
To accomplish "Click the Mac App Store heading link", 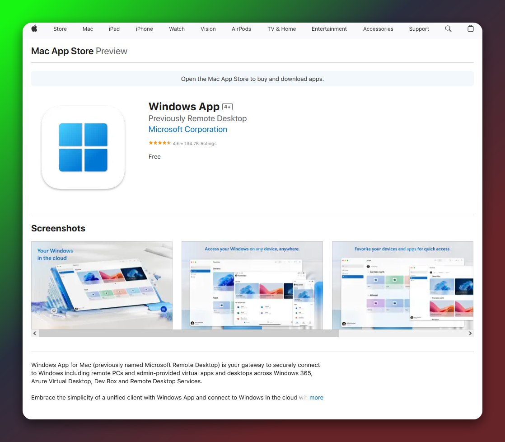I will (62, 51).
